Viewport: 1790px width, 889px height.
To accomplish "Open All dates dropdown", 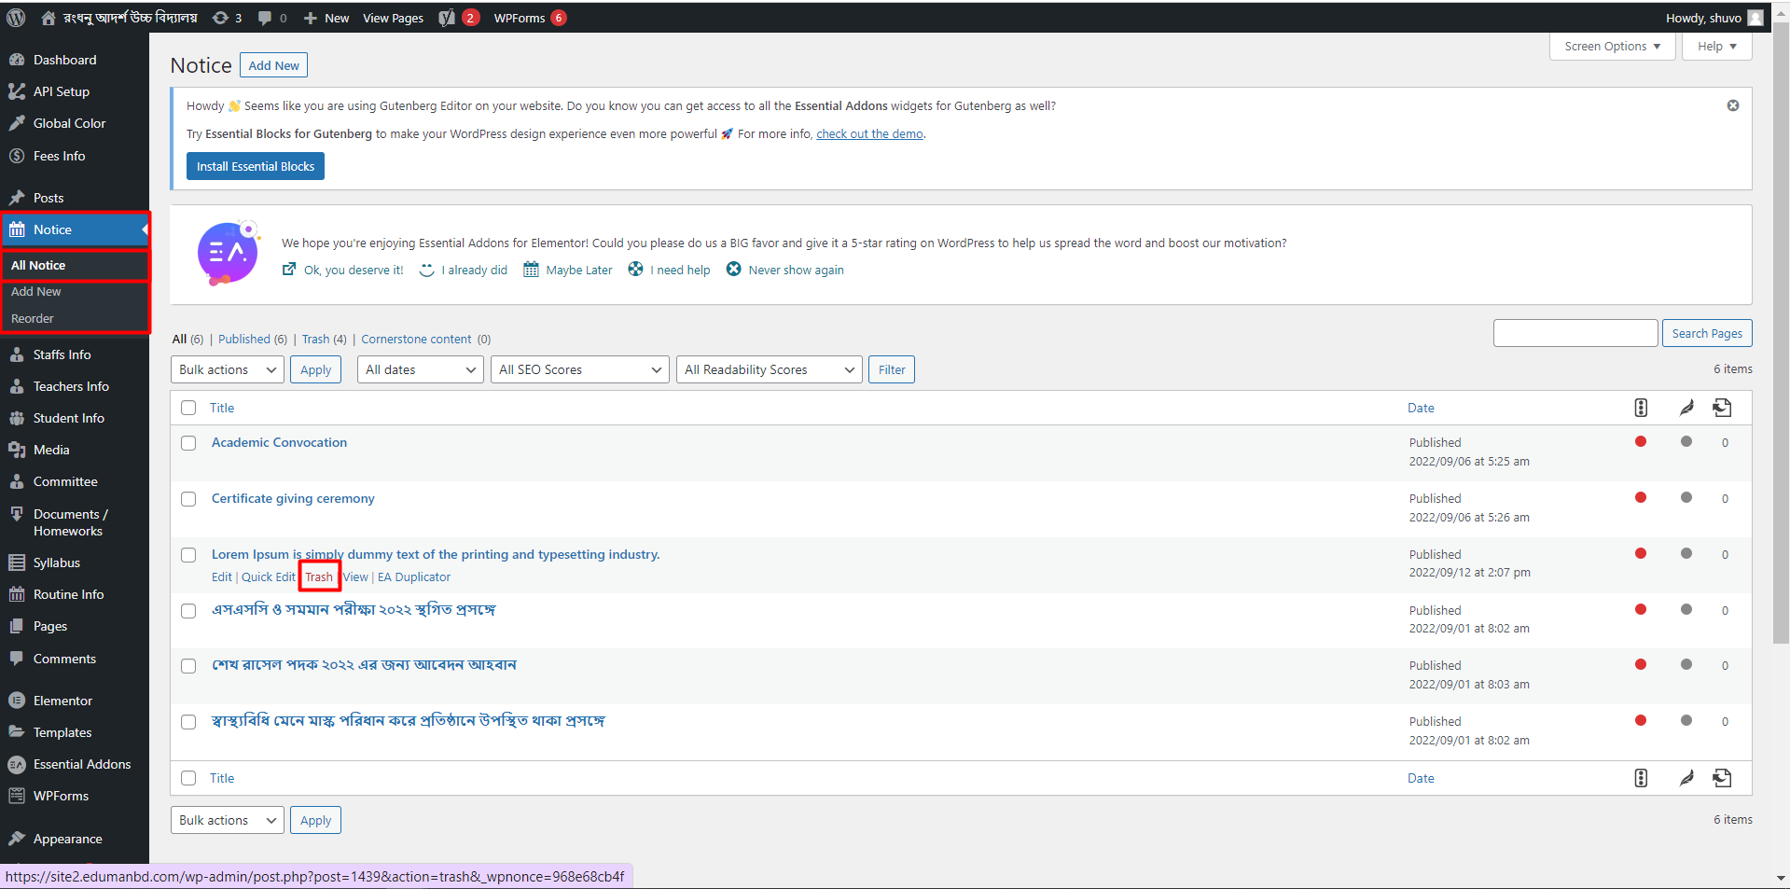I will pos(421,369).
